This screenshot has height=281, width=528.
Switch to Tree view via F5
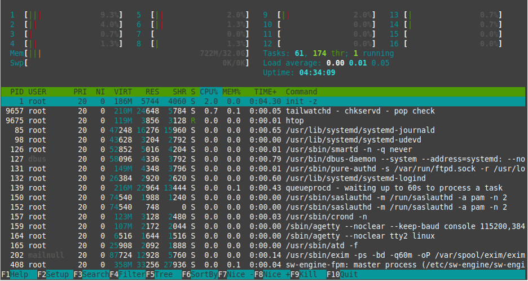(x=164, y=275)
